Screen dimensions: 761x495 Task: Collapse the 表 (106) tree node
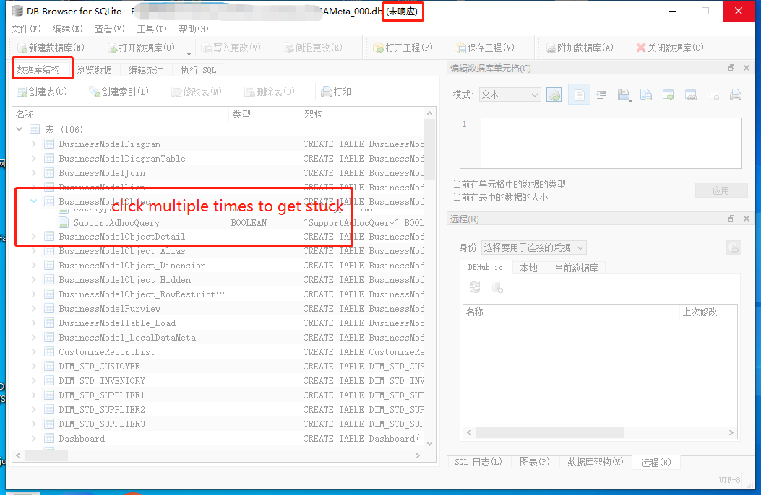click(20, 129)
